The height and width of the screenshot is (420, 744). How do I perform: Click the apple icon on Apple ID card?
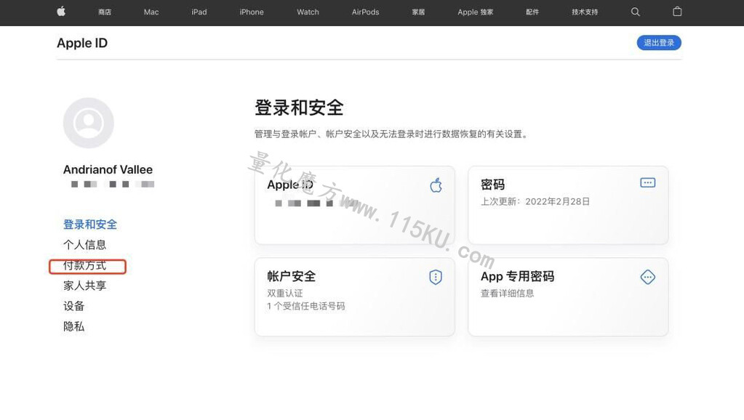pos(436,185)
